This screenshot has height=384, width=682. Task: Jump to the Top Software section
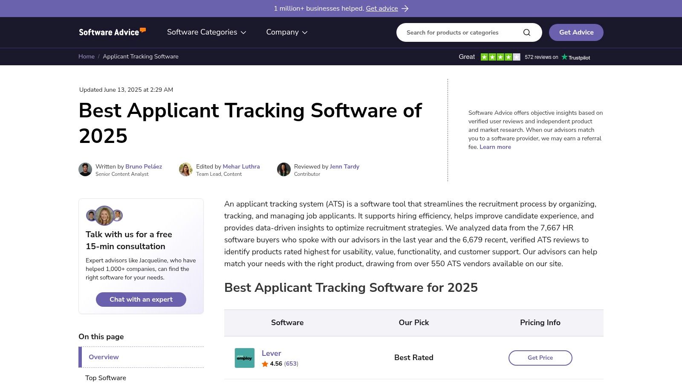tap(106, 378)
